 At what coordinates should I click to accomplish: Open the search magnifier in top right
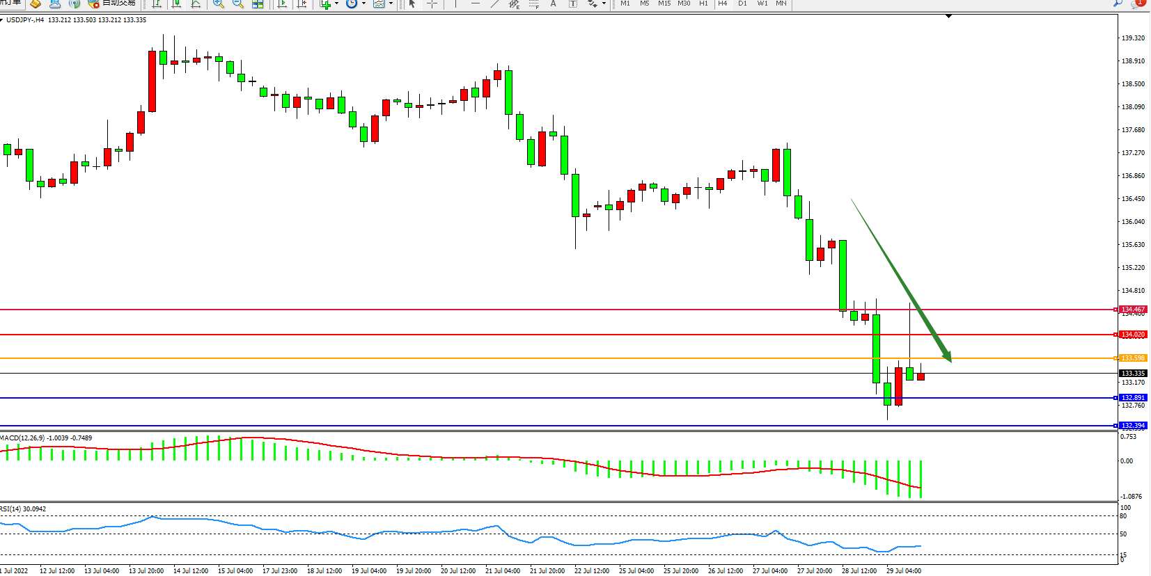click(1118, 3)
